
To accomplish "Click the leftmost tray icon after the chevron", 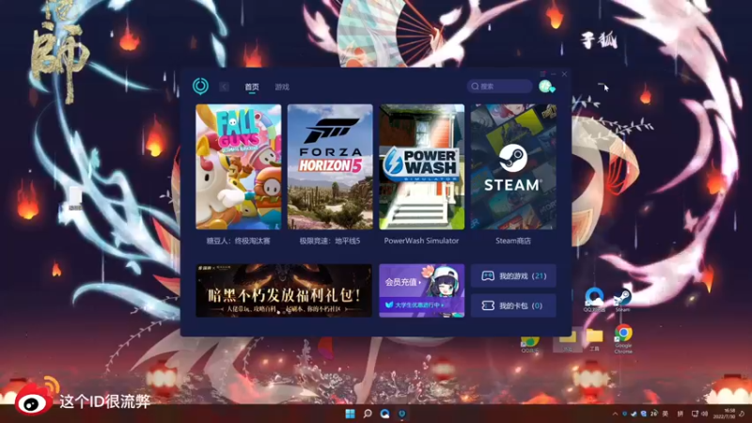I will coord(624,414).
